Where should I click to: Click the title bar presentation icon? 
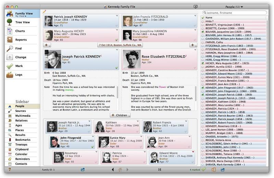click(x=196, y=7)
